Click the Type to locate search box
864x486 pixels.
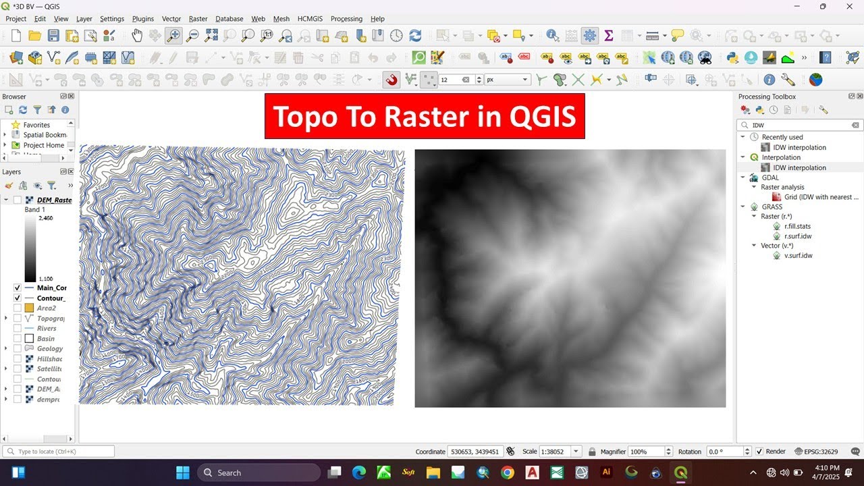[x=59, y=452]
